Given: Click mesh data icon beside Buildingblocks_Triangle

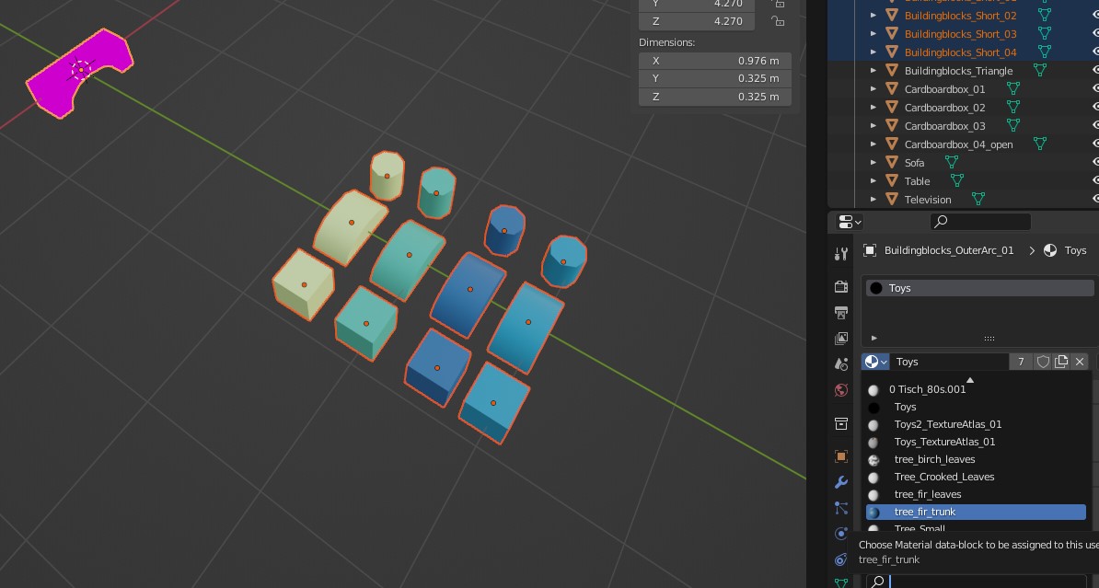Looking at the screenshot, I should click(1040, 70).
